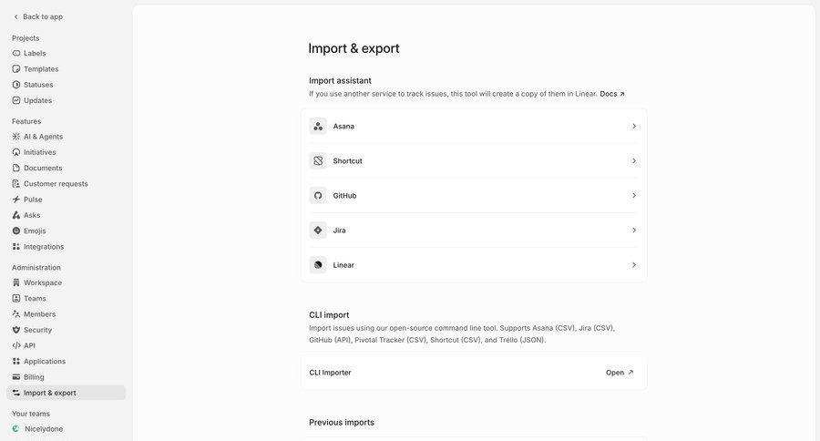Click the Asana logo icon
The image size is (820, 441).
click(318, 126)
